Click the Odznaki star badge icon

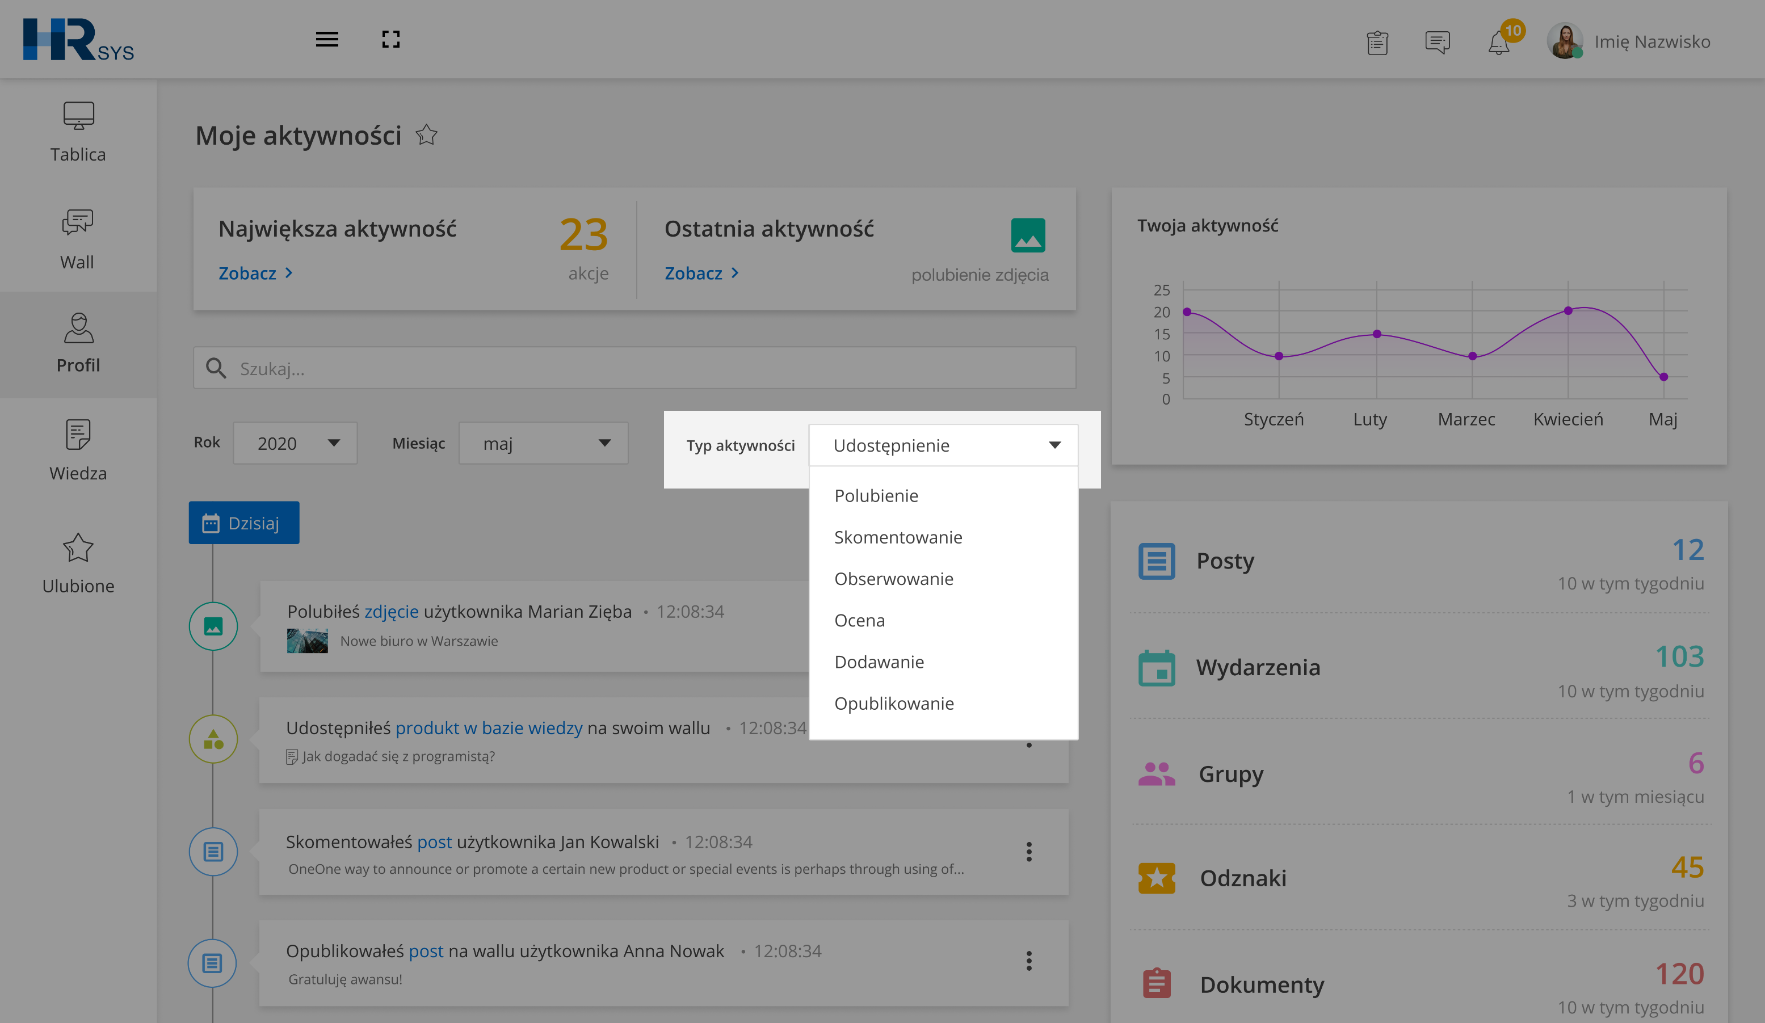pos(1157,878)
